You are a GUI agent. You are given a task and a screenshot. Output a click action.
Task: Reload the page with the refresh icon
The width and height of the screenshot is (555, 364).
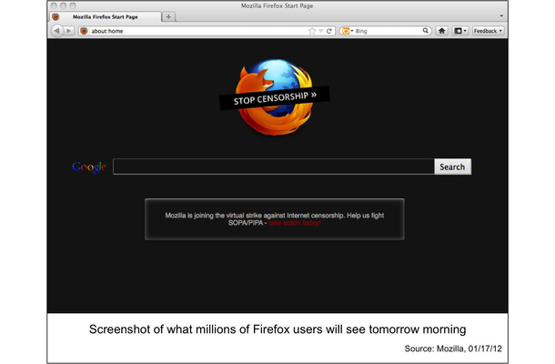[x=329, y=31]
